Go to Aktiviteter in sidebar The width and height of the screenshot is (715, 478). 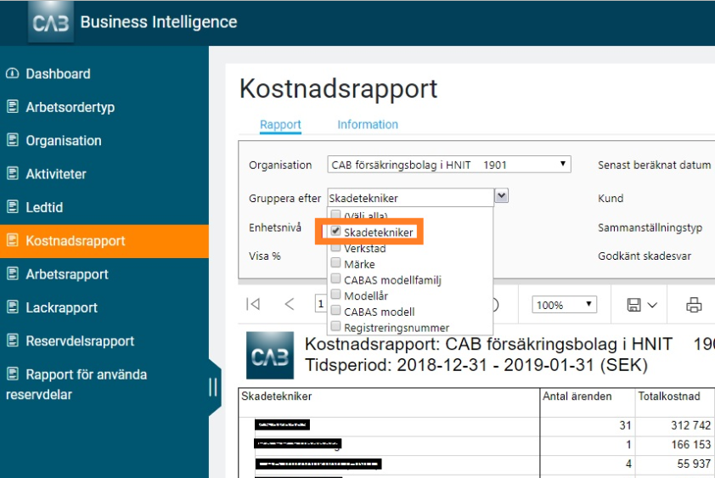(56, 174)
